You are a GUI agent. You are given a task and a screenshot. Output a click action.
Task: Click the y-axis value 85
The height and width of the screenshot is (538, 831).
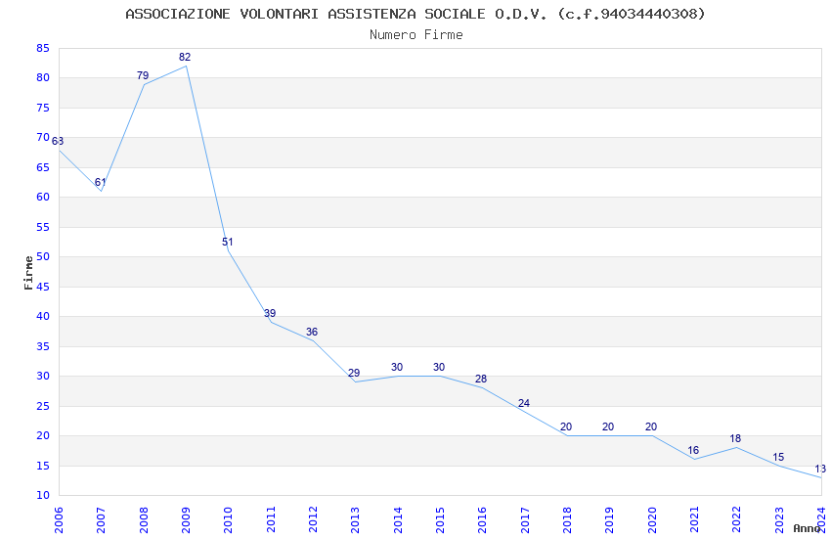pos(43,48)
